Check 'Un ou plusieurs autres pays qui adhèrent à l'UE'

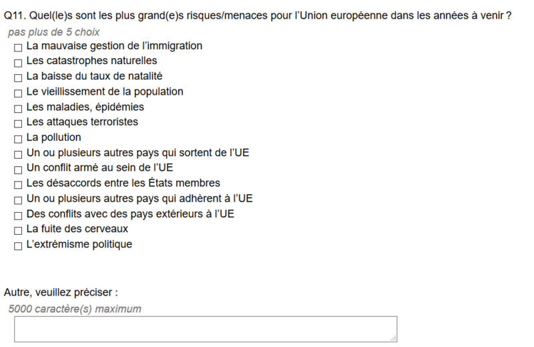tap(18, 200)
